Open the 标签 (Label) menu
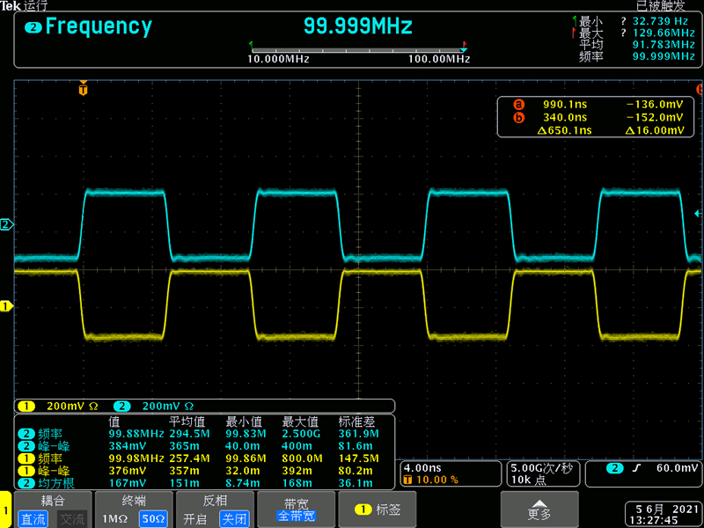Screen dimensions: 704x528 (x=378, y=510)
